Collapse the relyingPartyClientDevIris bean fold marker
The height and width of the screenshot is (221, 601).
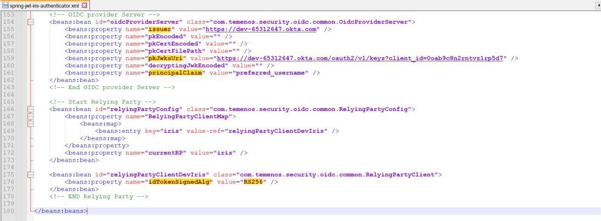(x=31, y=175)
